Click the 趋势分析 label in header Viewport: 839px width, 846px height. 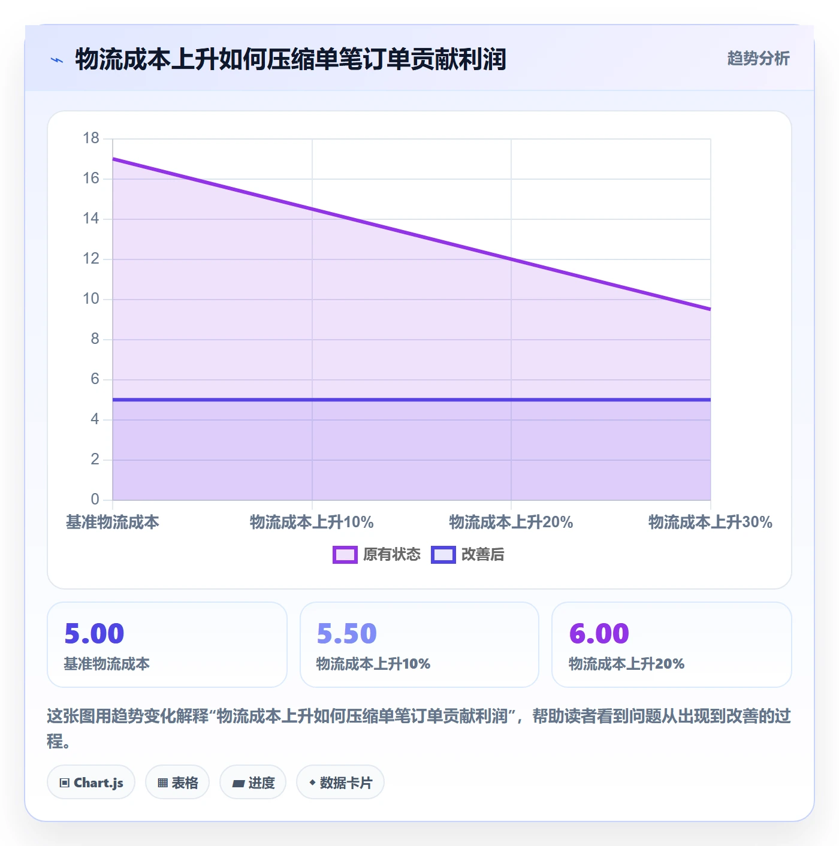(x=758, y=58)
